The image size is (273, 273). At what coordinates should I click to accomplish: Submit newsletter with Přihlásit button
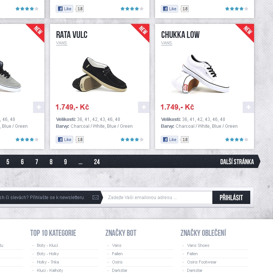pyautogui.click(x=231, y=198)
